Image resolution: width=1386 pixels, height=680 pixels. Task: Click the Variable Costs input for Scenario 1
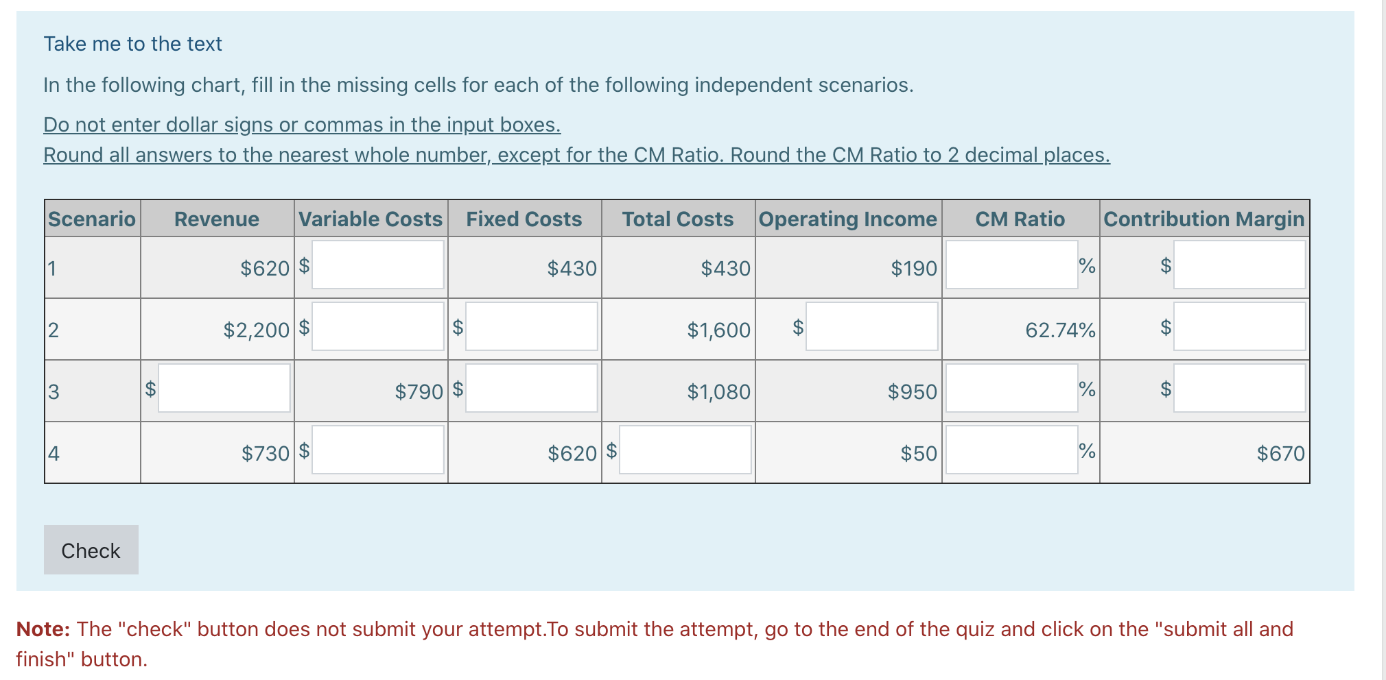[x=377, y=266]
